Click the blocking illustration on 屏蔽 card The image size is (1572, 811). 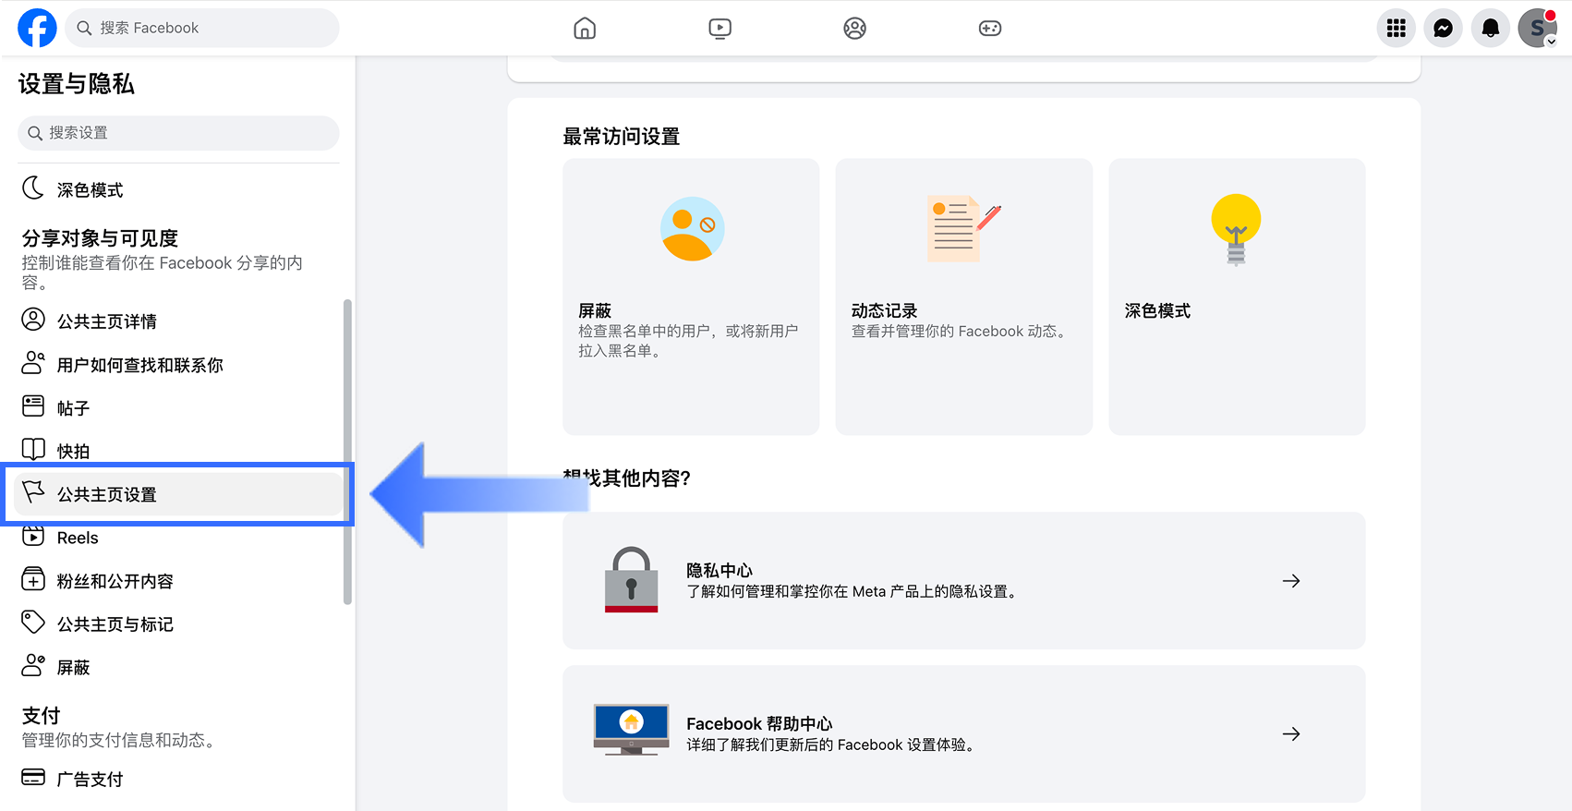[x=693, y=229]
